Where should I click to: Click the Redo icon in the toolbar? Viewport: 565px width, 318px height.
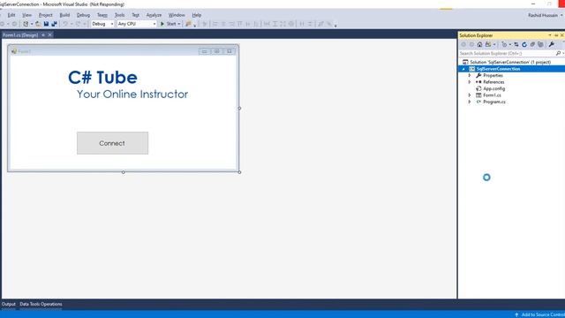[78, 24]
